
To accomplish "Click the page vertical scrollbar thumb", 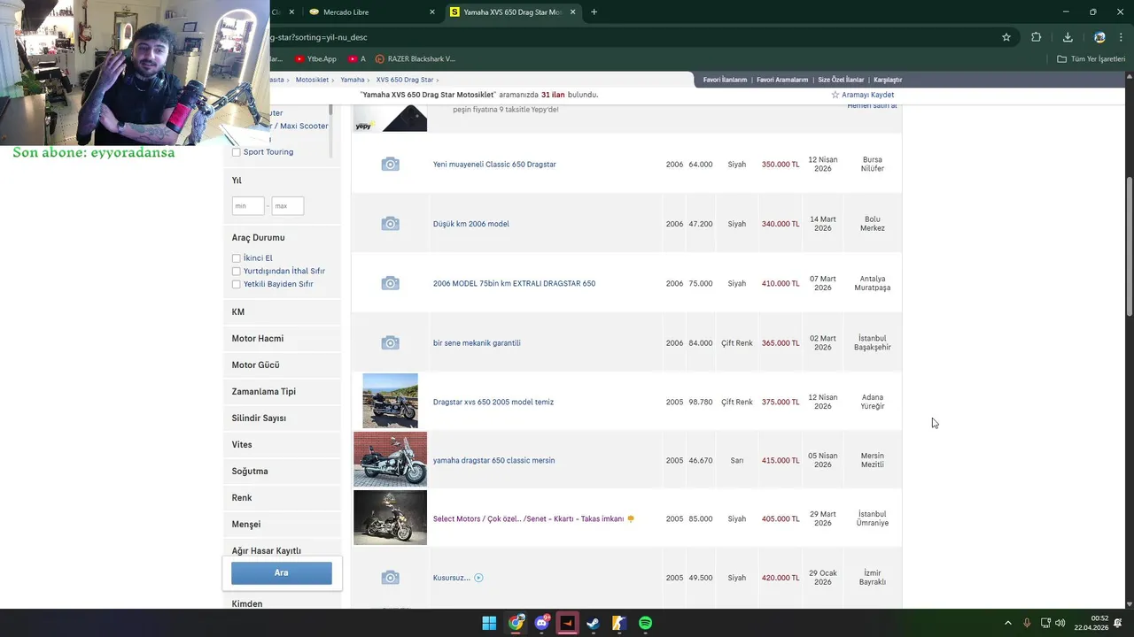I will click(1129, 246).
